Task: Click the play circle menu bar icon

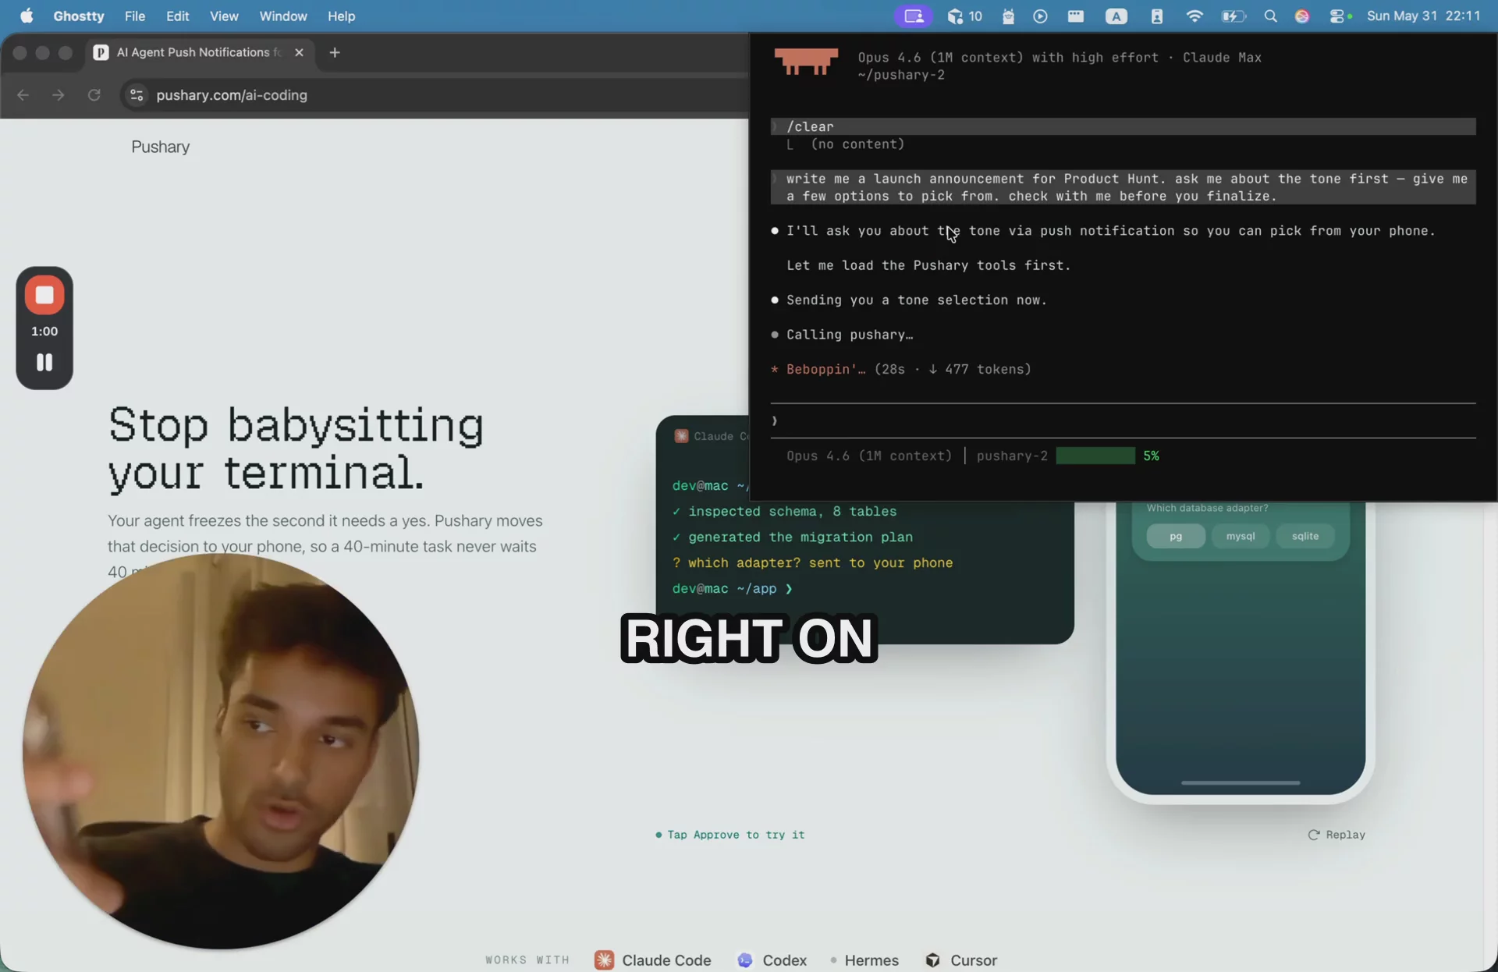Action: click(1040, 16)
